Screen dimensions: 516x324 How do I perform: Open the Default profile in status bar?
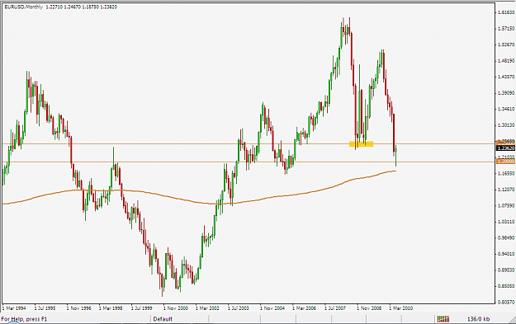click(163, 319)
